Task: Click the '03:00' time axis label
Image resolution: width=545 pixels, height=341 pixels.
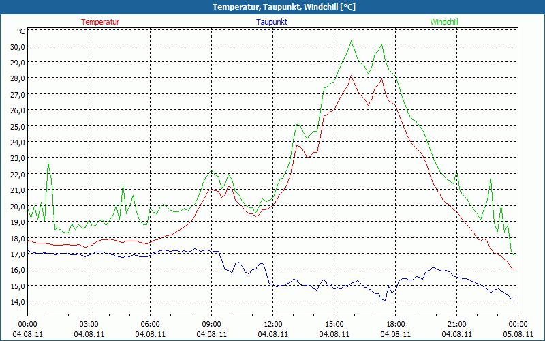Action: coord(89,325)
